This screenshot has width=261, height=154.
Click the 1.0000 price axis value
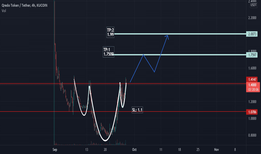click(x=252, y=118)
